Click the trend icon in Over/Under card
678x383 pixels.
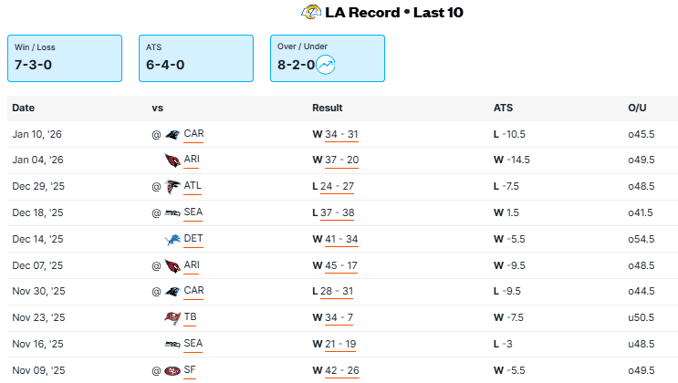tap(326, 65)
